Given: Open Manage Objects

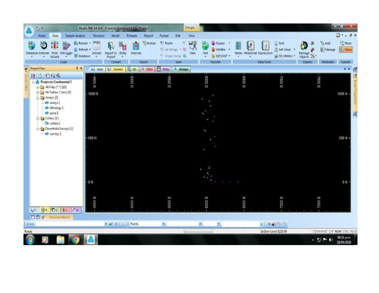Looking at the screenshot, I should tap(304, 49).
